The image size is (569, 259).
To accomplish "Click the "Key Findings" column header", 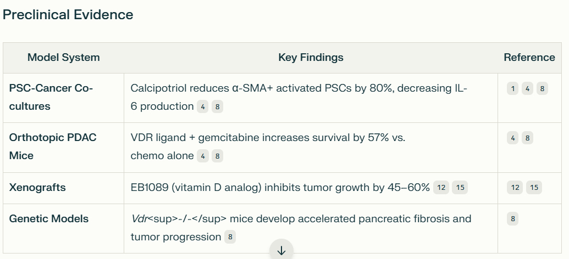I will pyautogui.click(x=311, y=58).
